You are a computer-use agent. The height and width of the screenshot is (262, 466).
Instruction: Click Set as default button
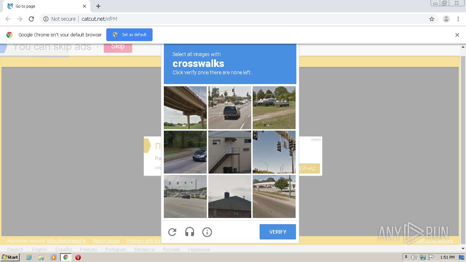click(129, 35)
